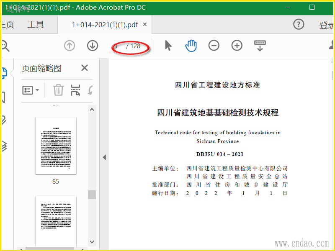This screenshot has height=251, width=335.
Task: Open the page thumbnails sidebar icon
Action: tap(5, 73)
